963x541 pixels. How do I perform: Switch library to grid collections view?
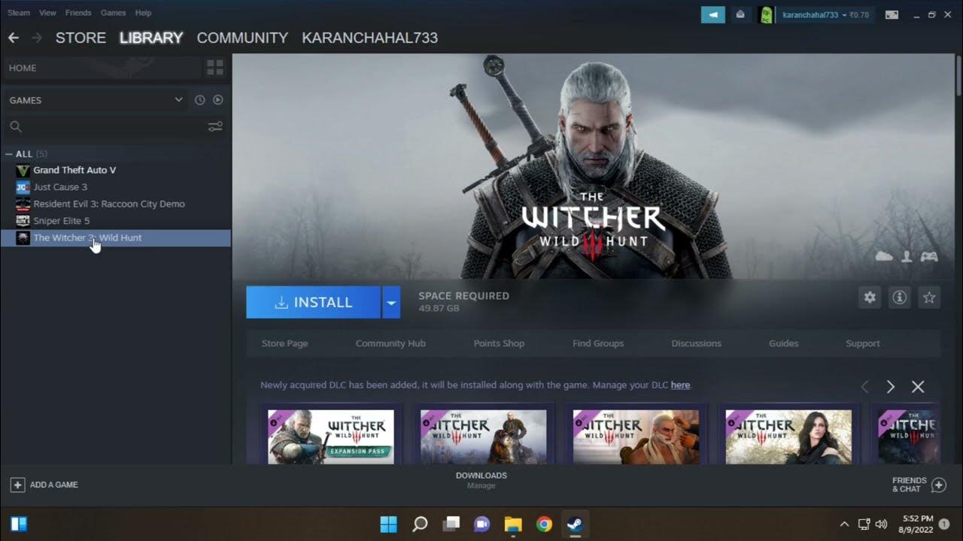point(215,68)
